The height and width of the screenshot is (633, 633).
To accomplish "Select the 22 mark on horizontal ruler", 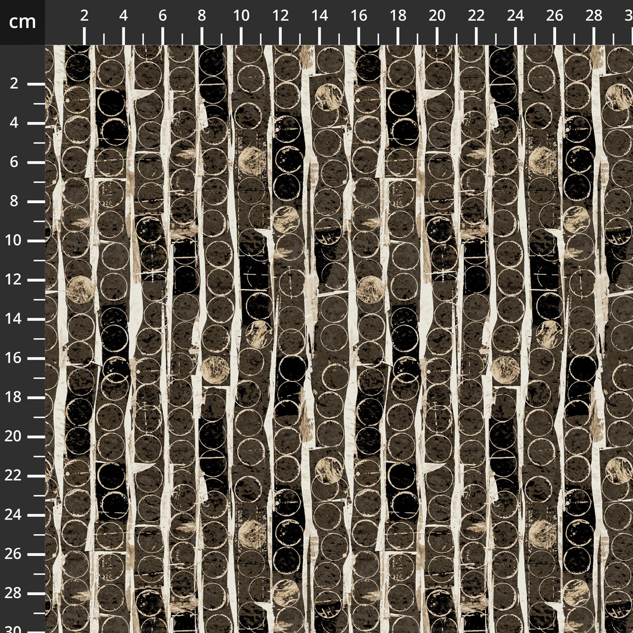I will [476, 16].
